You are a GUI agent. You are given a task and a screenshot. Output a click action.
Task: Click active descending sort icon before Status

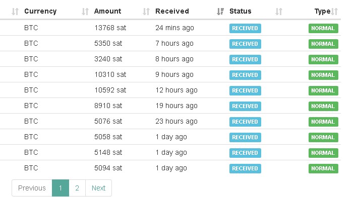coord(220,12)
